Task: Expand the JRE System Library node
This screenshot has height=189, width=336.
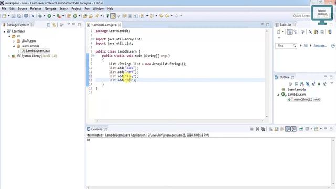Action: coord(9,56)
